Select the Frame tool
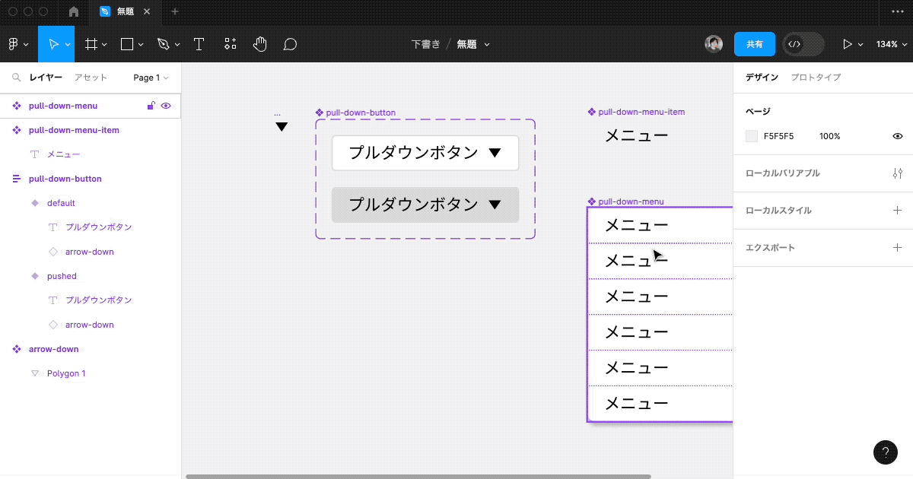Screen dimensions: 913x479 click(x=91, y=43)
